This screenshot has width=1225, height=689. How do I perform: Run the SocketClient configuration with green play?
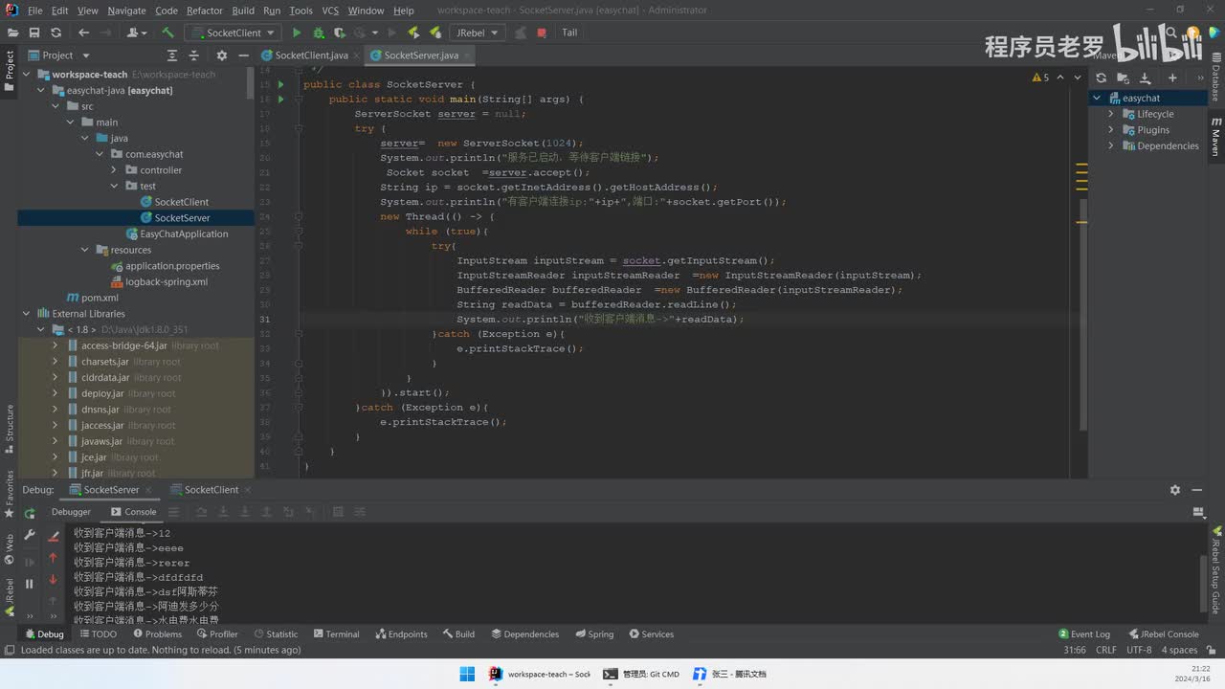[296, 33]
